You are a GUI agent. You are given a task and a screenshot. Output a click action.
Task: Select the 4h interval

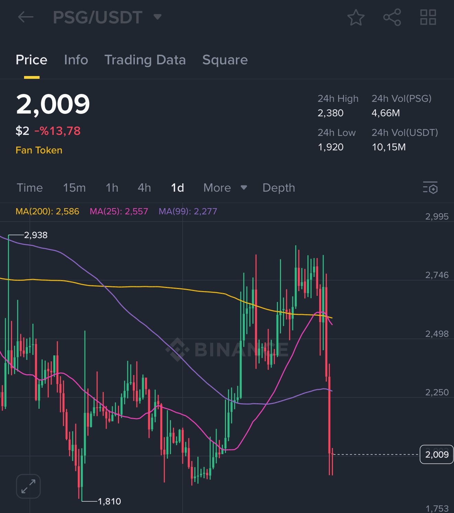pos(144,188)
